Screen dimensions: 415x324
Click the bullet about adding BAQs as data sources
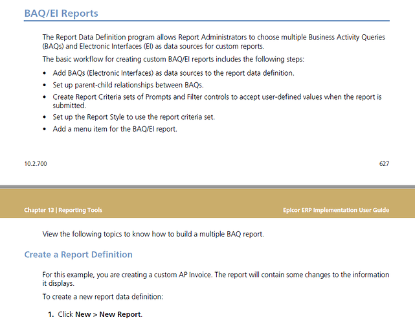point(174,73)
